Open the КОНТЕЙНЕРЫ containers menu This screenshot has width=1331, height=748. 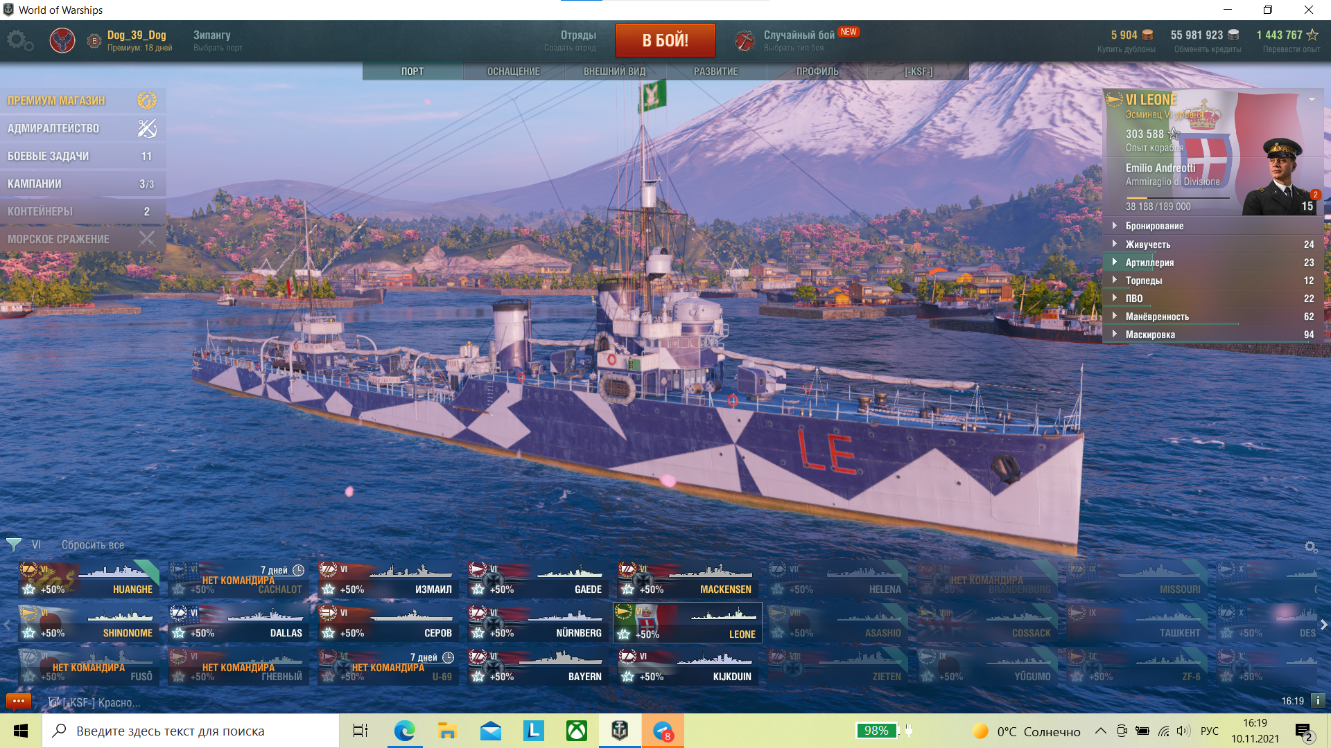(82, 211)
